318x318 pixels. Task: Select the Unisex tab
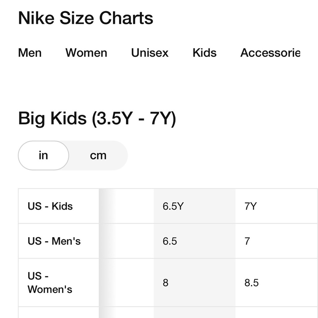tap(150, 53)
